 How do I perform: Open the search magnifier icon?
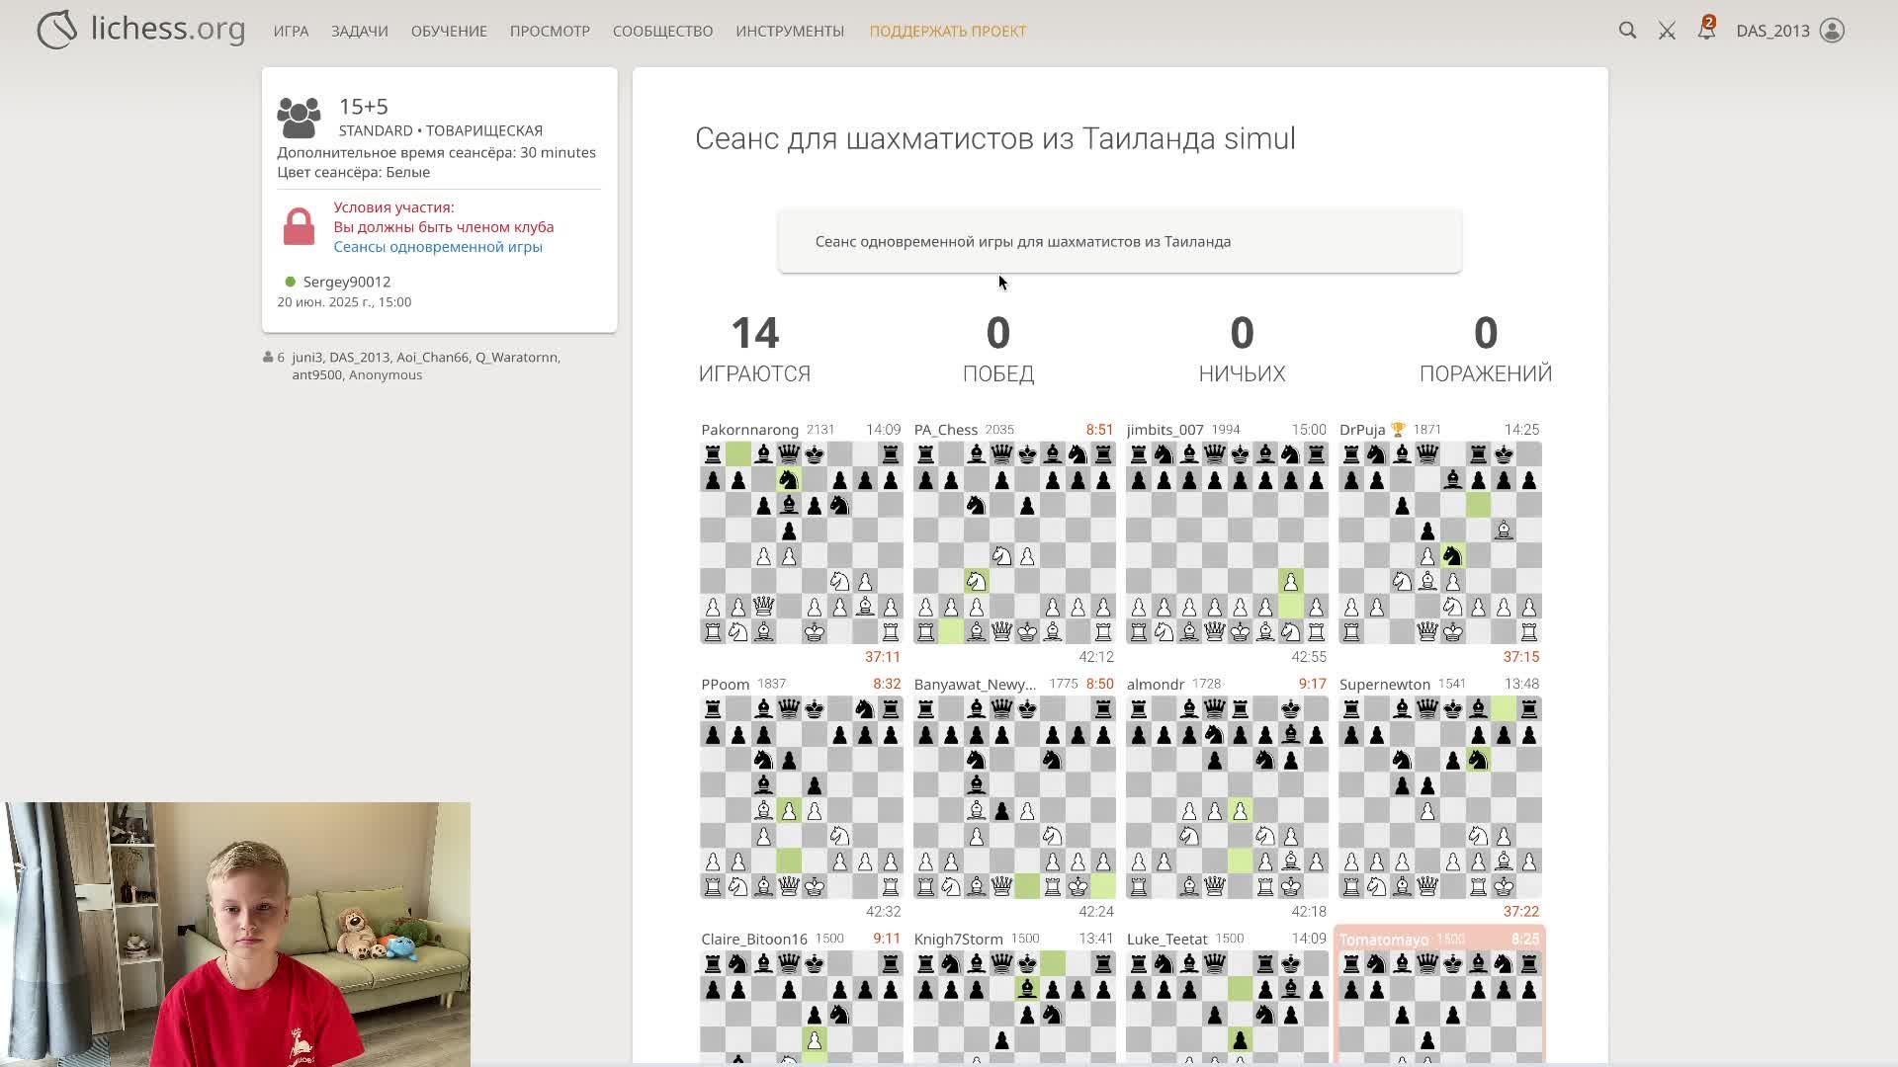pos(1627,31)
